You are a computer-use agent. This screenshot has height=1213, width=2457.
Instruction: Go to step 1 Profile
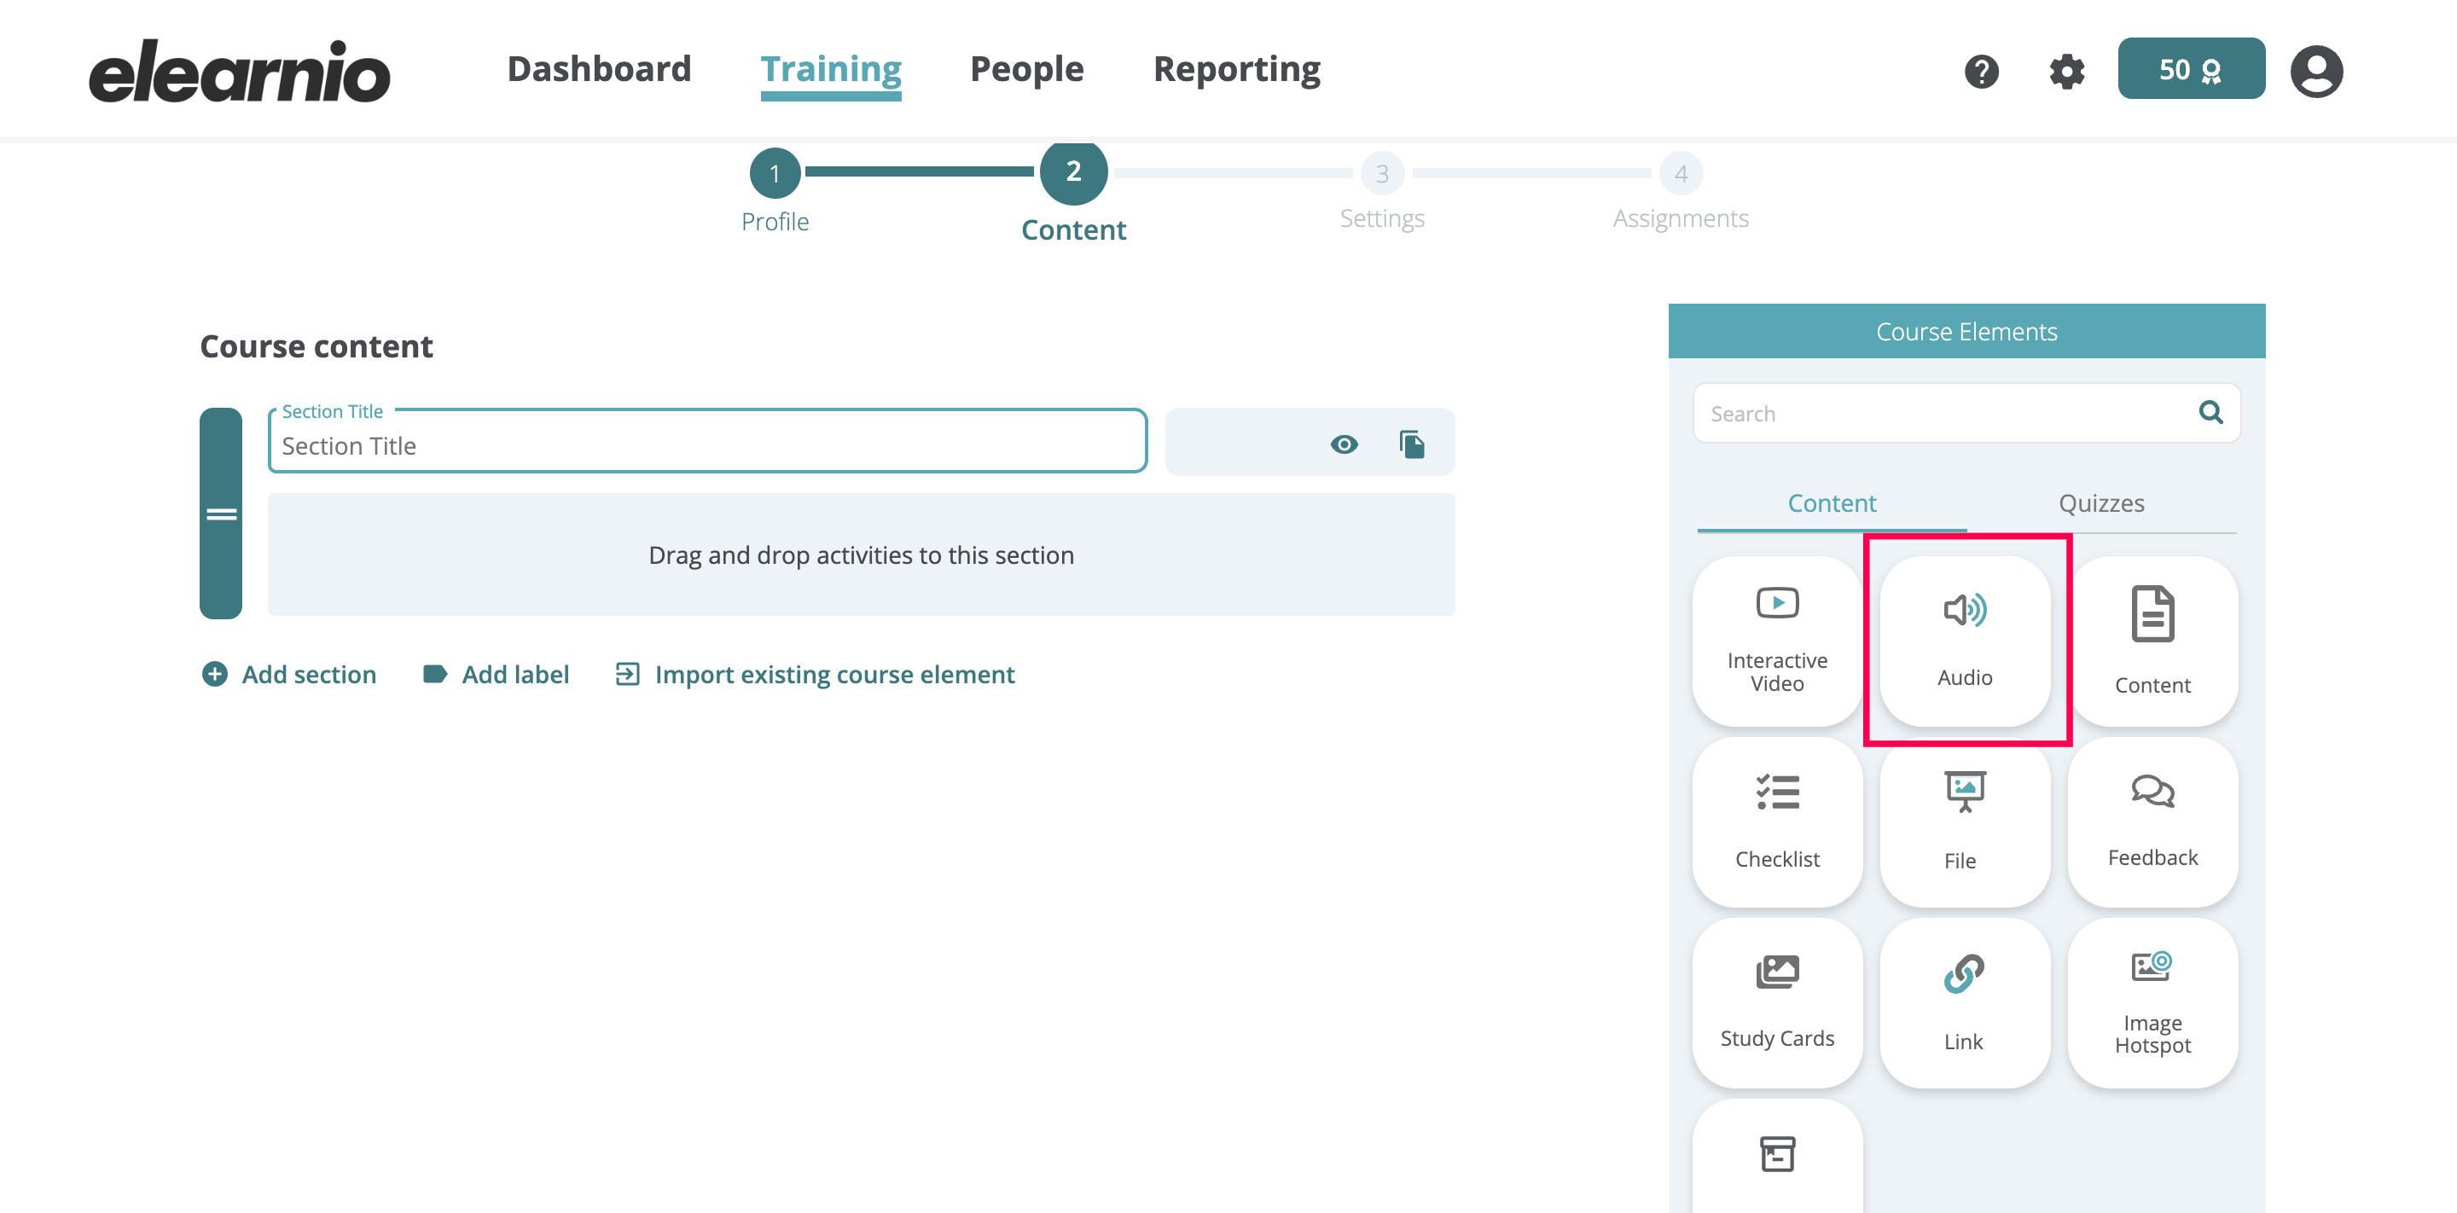775,173
